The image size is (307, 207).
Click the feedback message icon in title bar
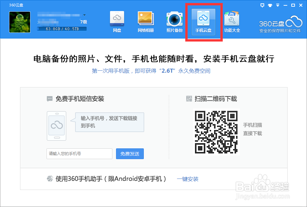[x=262, y=5]
